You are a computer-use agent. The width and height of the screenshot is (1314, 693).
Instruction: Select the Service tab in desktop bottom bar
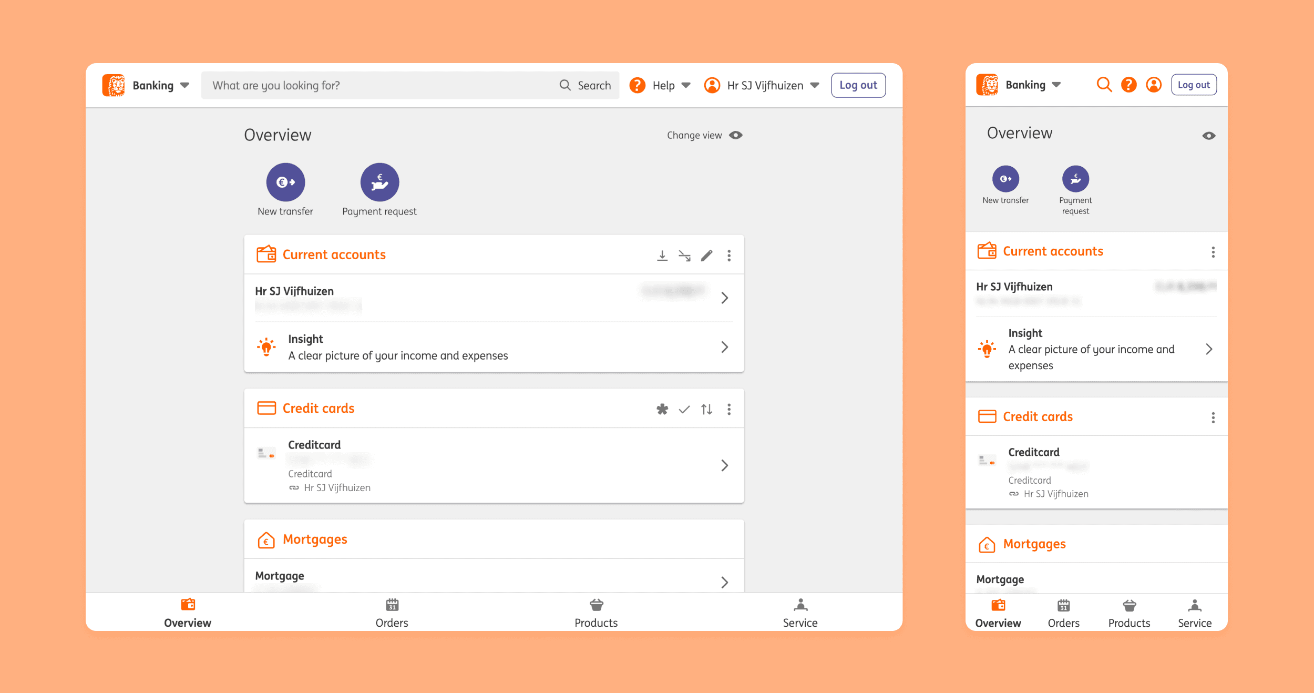800,613
